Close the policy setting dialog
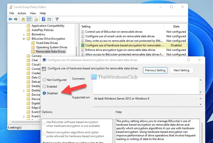 pyautogui.click(x=199, y=60)
